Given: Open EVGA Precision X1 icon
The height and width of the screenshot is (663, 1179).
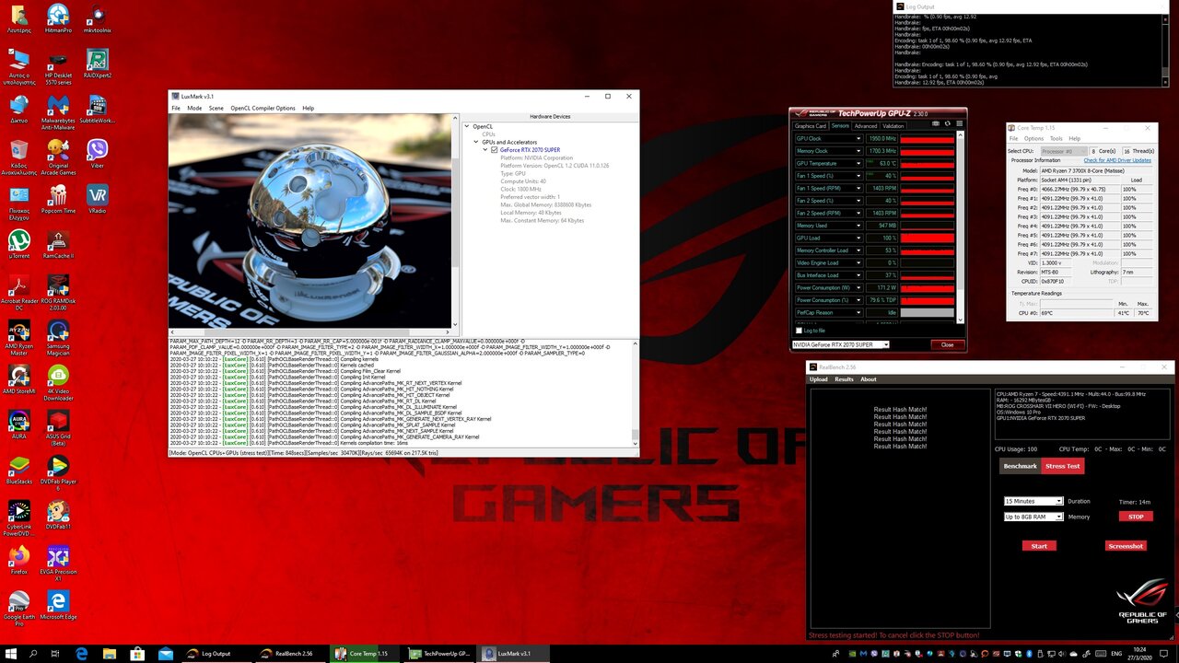Looking at the screenshot, I should pyautogui.click(x=58, y=563).
